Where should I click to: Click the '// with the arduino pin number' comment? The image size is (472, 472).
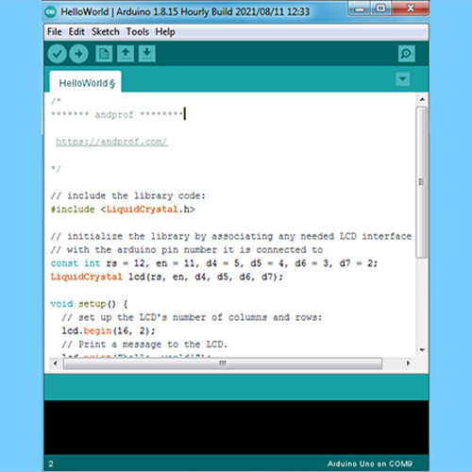(187, 250)
